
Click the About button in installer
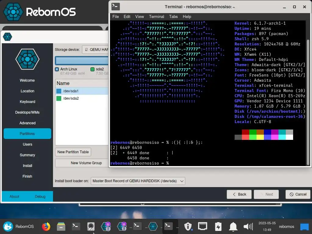tap(14, 197)
